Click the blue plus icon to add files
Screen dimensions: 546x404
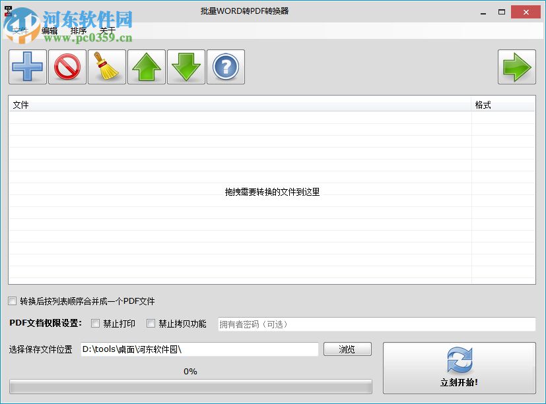tap(27, 67)
